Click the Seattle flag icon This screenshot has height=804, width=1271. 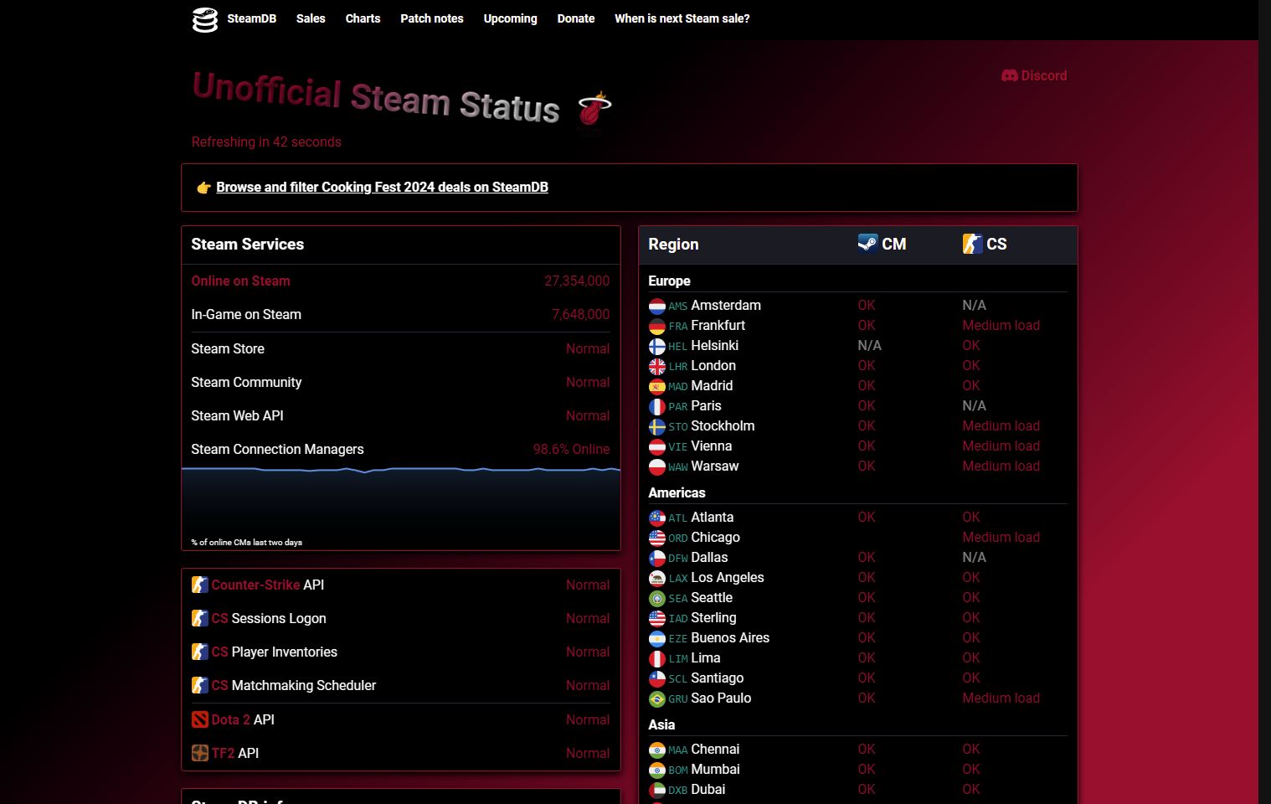[657, 598]
